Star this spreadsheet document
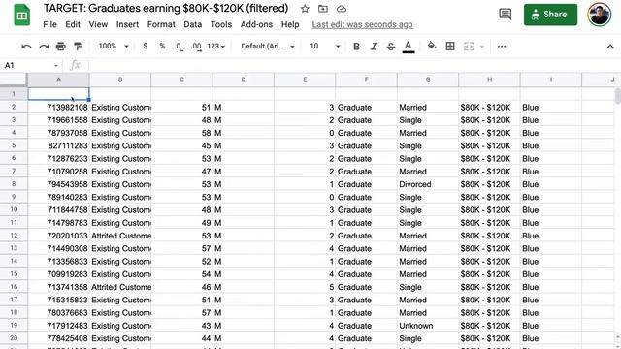 [x=305, y=9]
